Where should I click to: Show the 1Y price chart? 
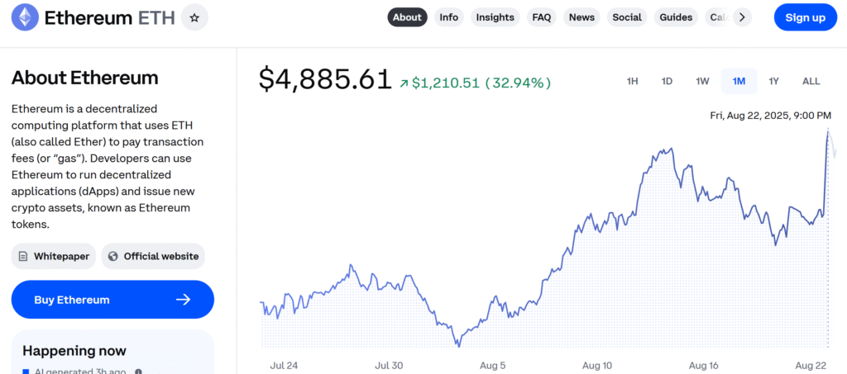[773, 81]
